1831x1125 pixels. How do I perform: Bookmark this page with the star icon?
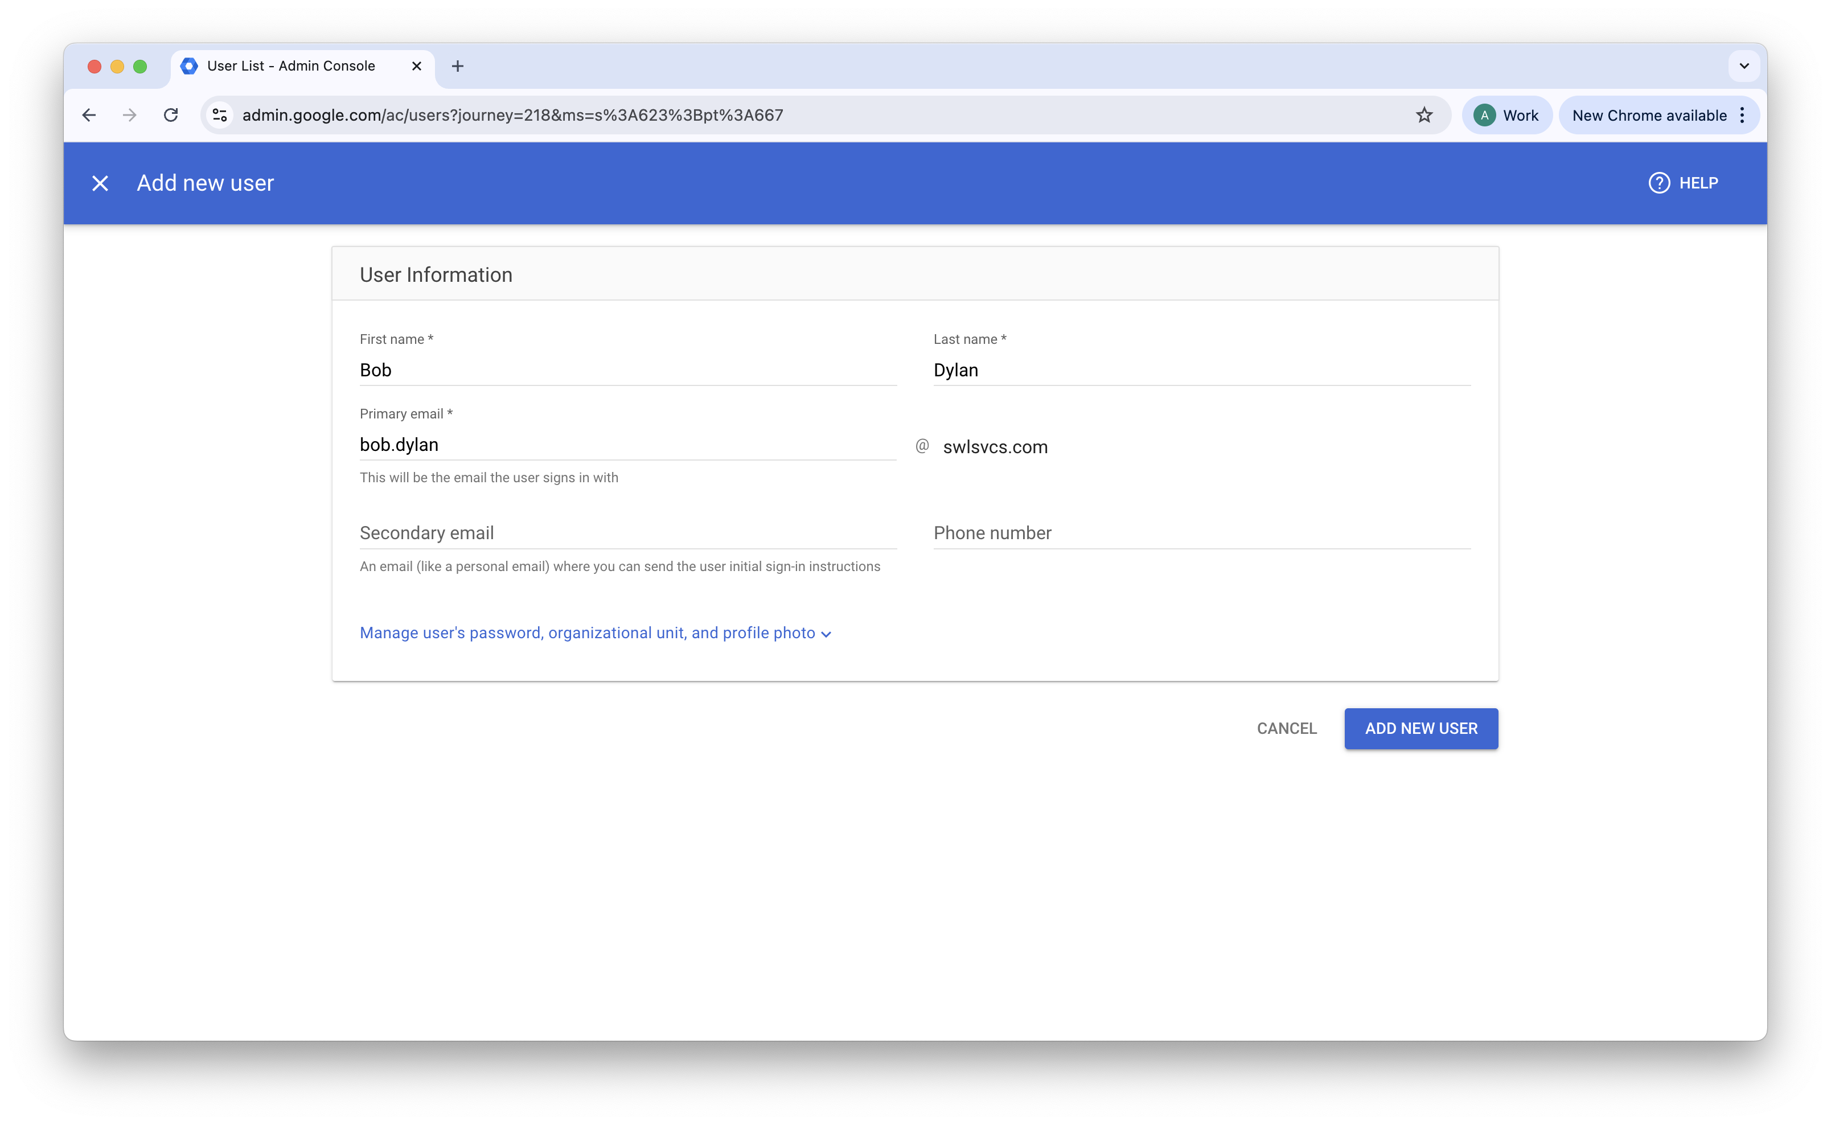pyautogui.click(x=1423, y=116)
